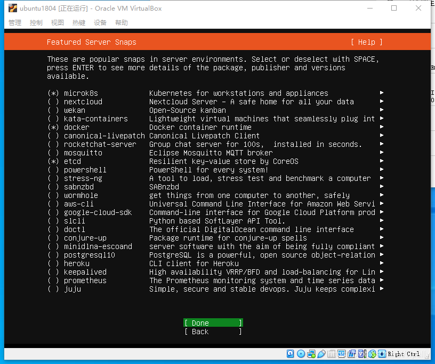Viewport: 435px width, 364px height.
Task: Maximize the VirtualBox window
Action: coord(394,9)
